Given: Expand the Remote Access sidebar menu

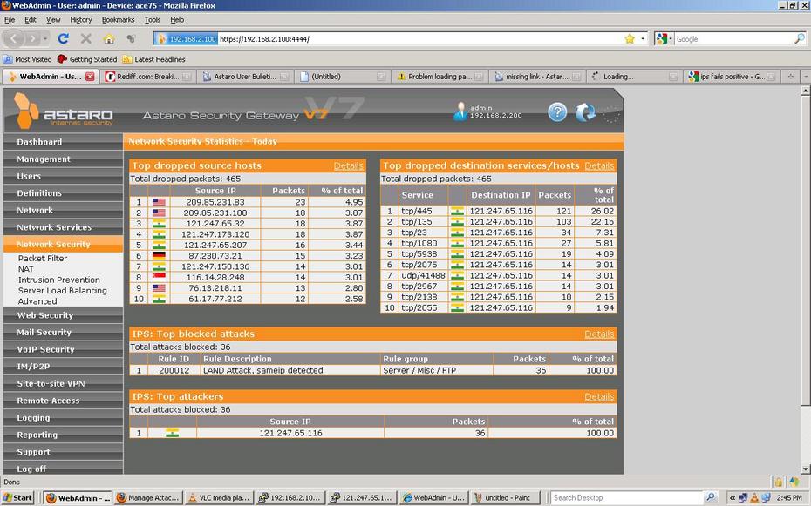Looking at the screenshot, I should [x=63, y=401].
